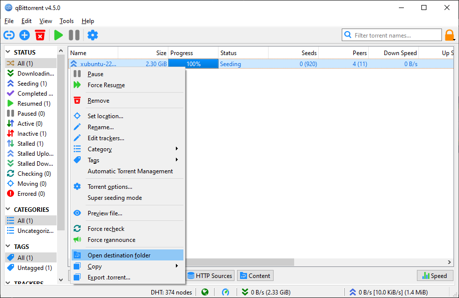Expand the Category submenu
This screenshot has width=459, height=298.
(128, 149)
